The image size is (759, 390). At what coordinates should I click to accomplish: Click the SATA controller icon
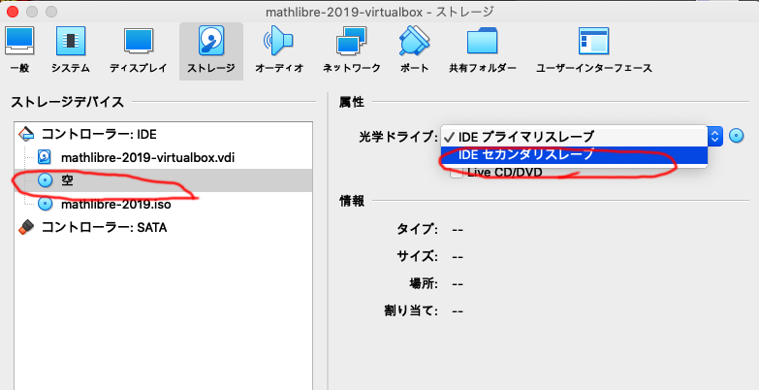(x=26, y=227)
